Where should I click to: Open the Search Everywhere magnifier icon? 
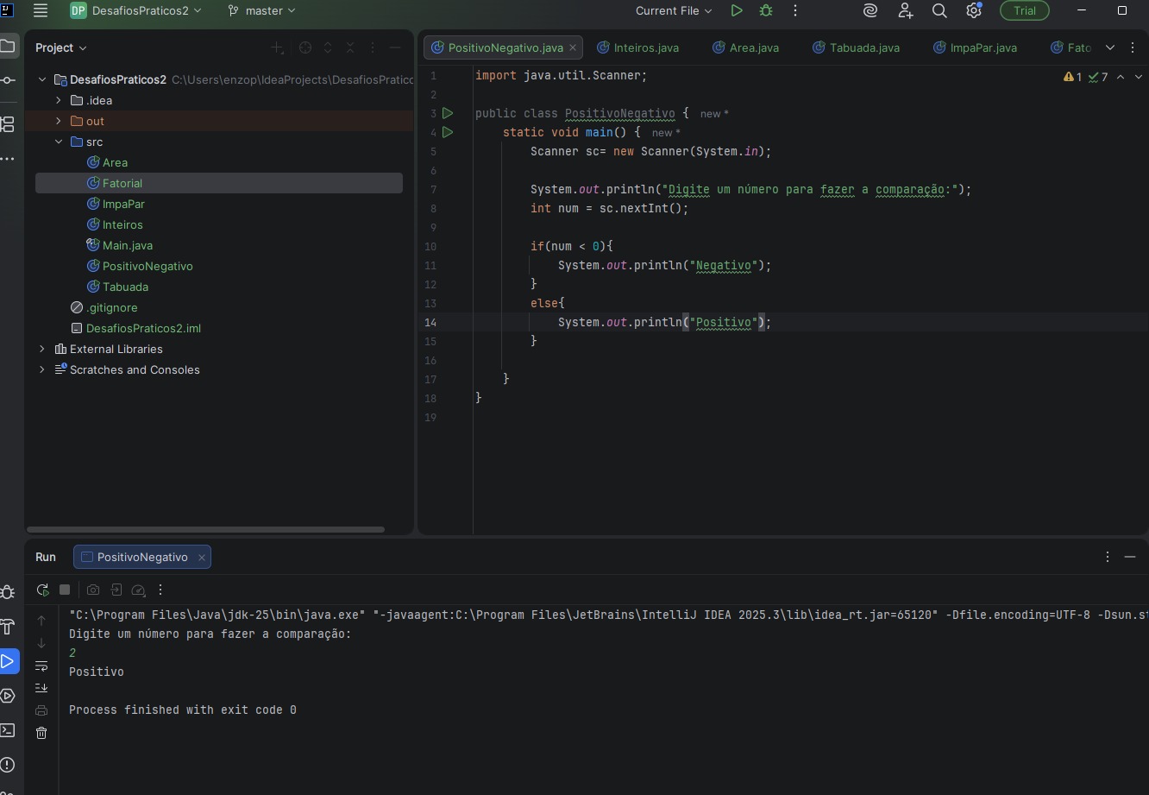pyautogui.click(x=939, y=11)
